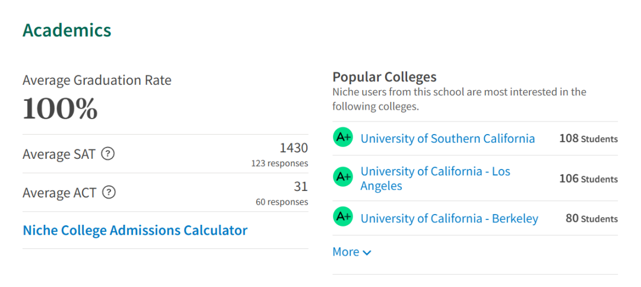Open Niche College Admissions Calculator

pyautogui.click(x=135, y=230)
